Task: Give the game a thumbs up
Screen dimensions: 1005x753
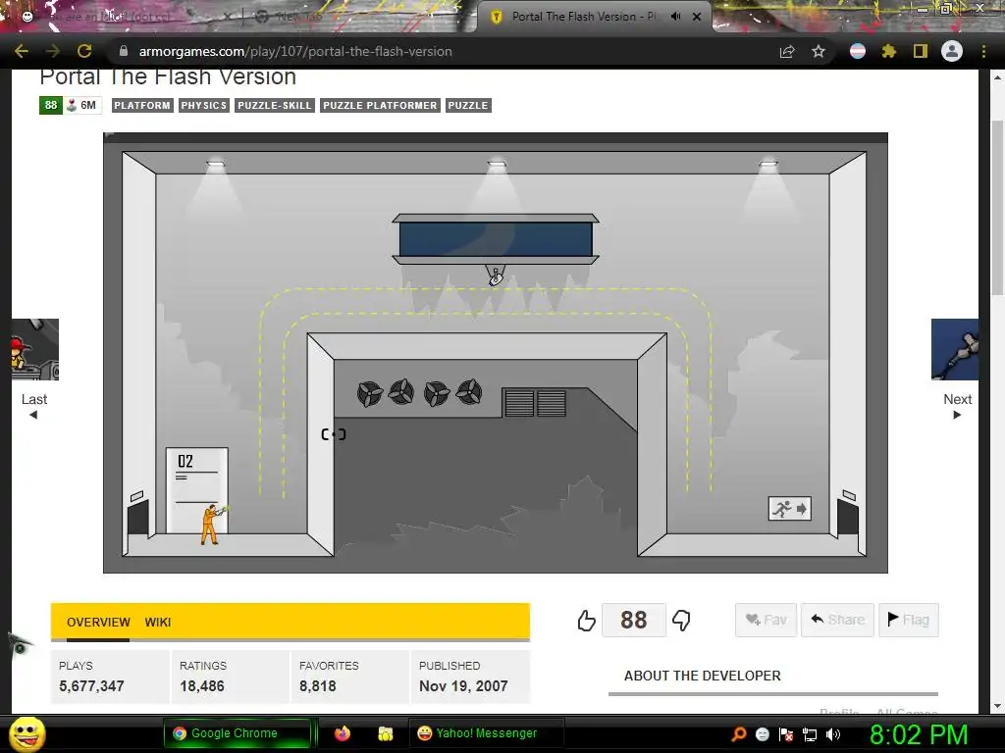Action: click(x=586, y=620)
